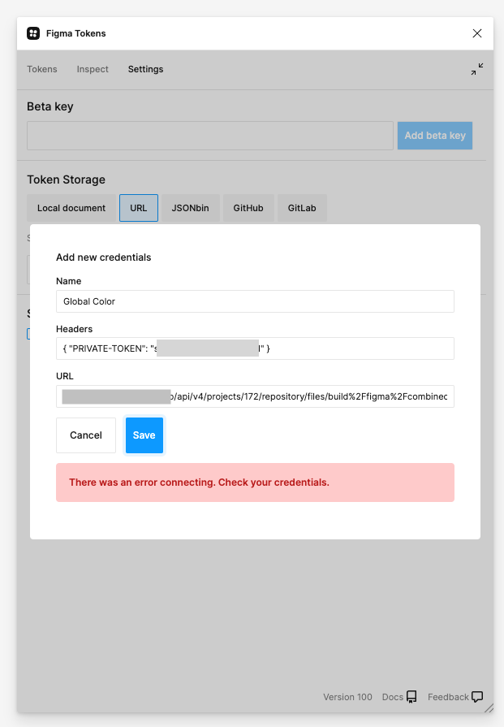This screenshot has width=504, height=727.
Task: Switch token storage to GitLab
Action: (x=301, y=208)
